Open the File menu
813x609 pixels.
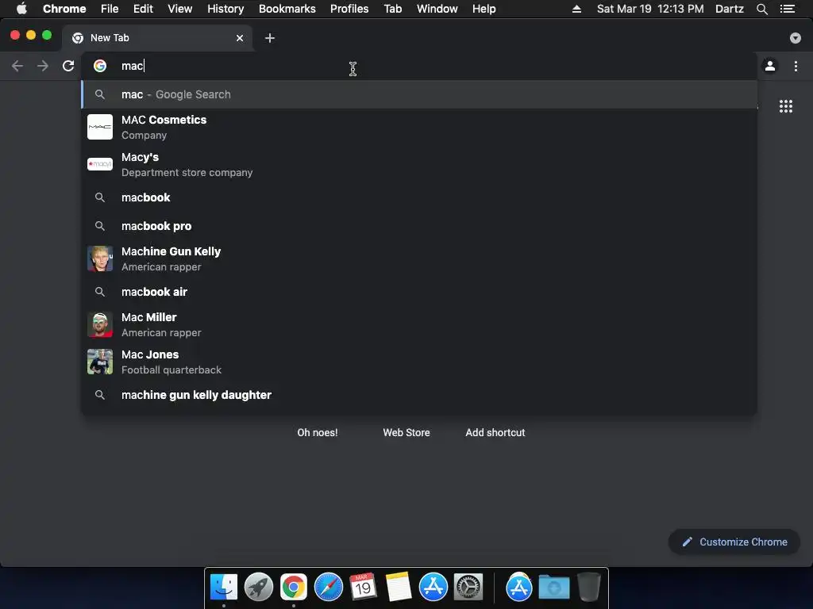tap(110, 9)
